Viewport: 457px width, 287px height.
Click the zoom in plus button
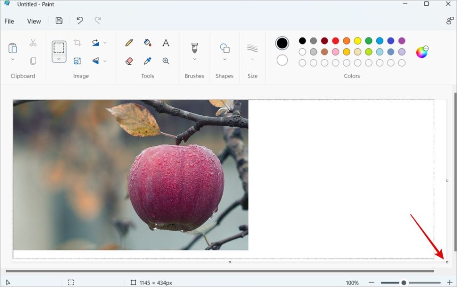[449, 283]
